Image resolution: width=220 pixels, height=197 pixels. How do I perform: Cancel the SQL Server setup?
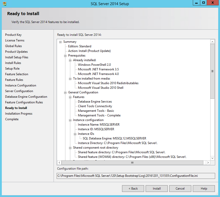point(180,189)
